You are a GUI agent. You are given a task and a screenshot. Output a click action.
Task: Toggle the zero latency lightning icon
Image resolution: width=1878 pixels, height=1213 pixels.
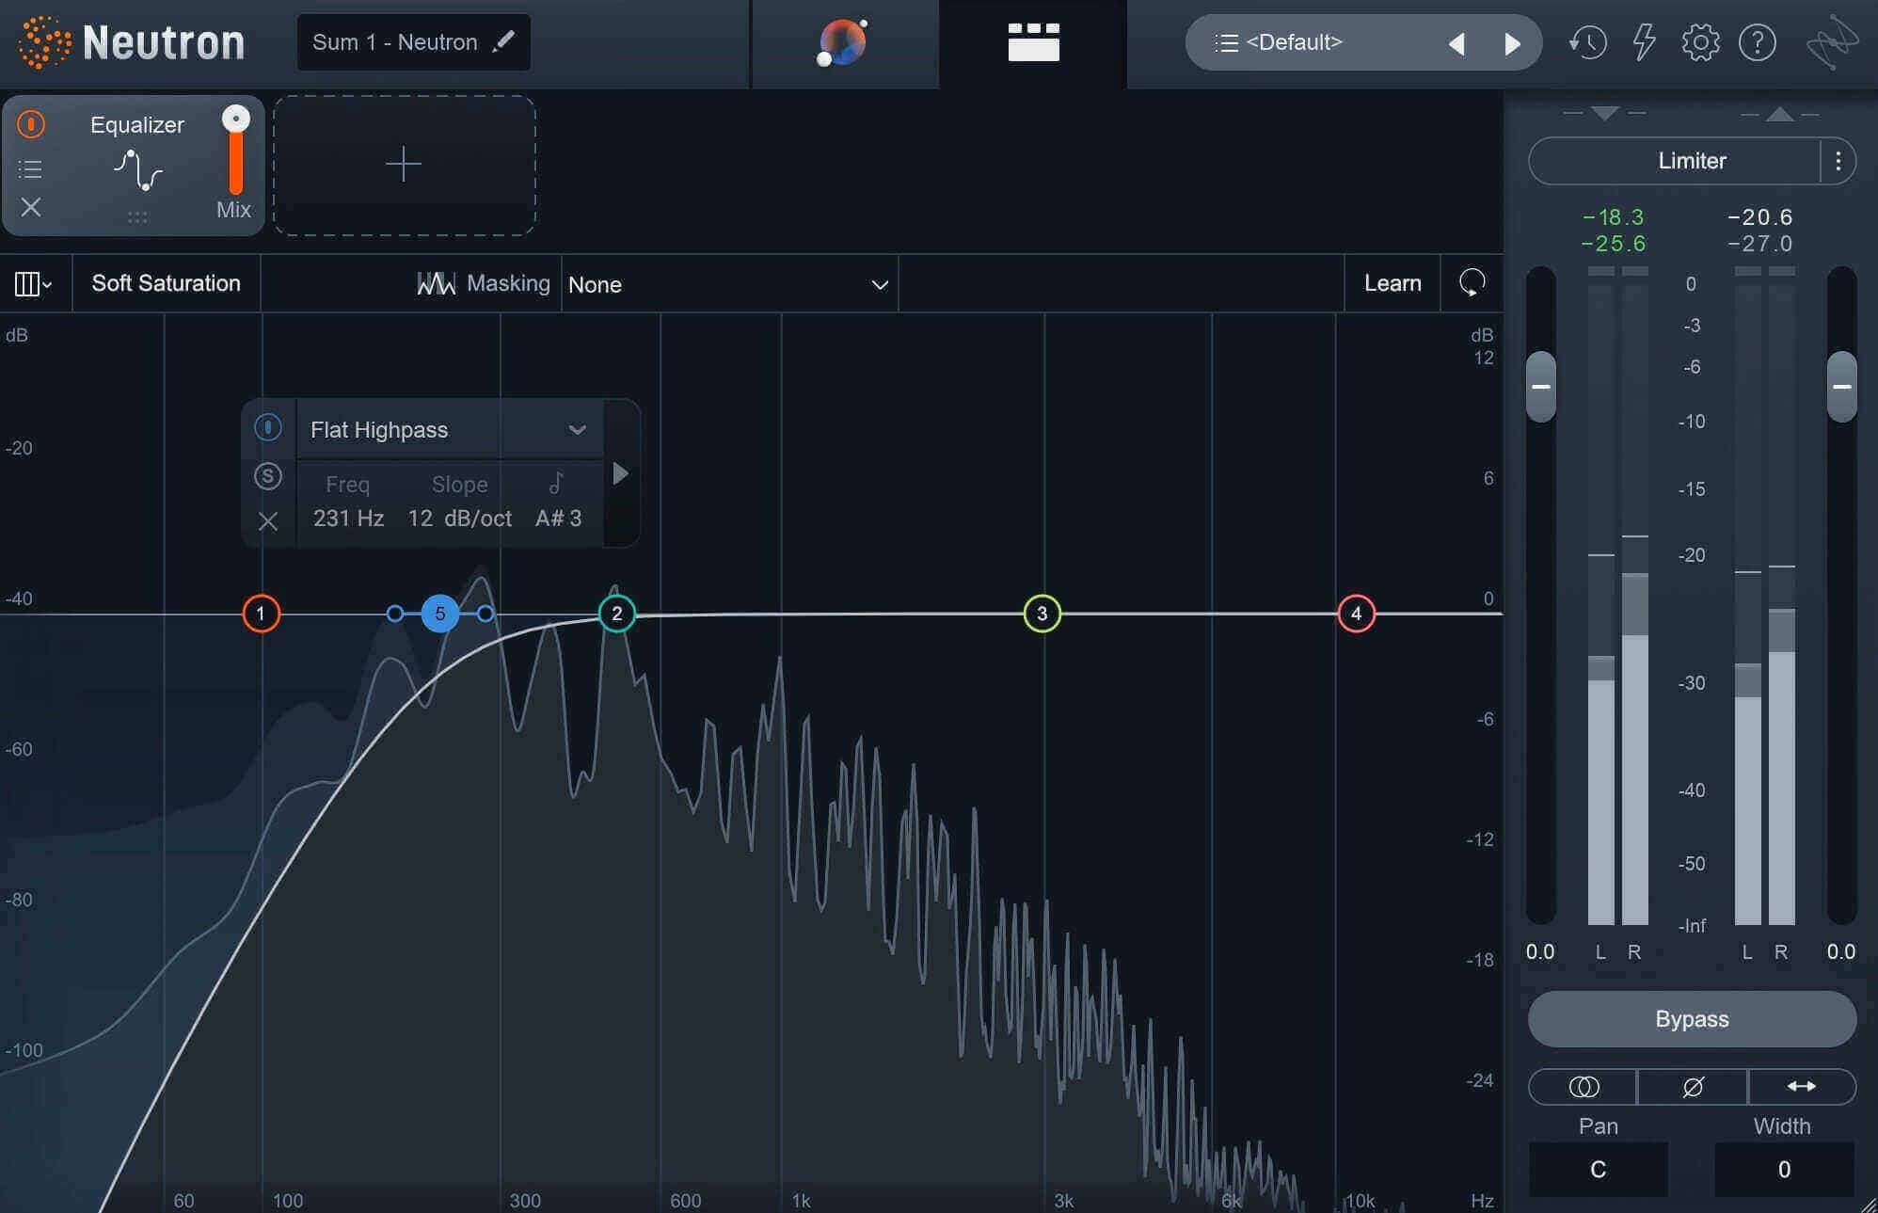(1644, 42)
